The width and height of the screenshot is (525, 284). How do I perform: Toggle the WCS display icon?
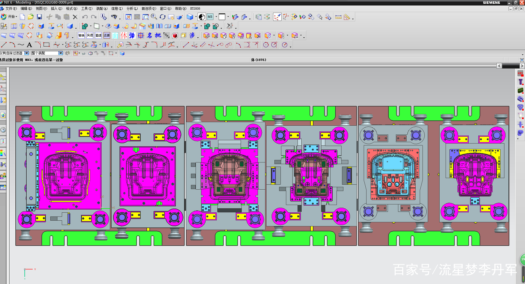point(277,17)
